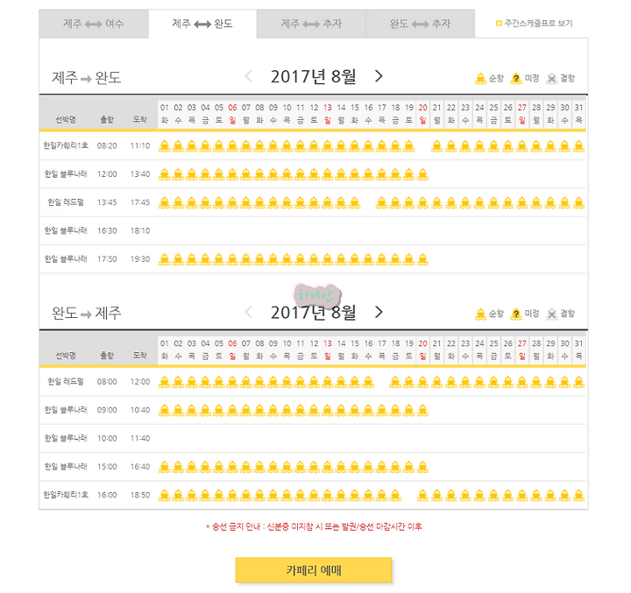Switch to the 제주 ↔ 여수 tab

click(94, 24)
